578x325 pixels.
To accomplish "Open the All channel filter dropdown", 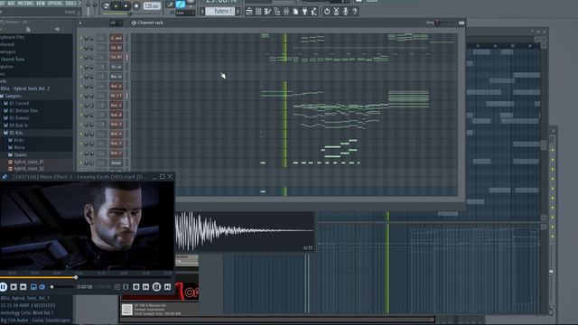I will click(116, 23).
